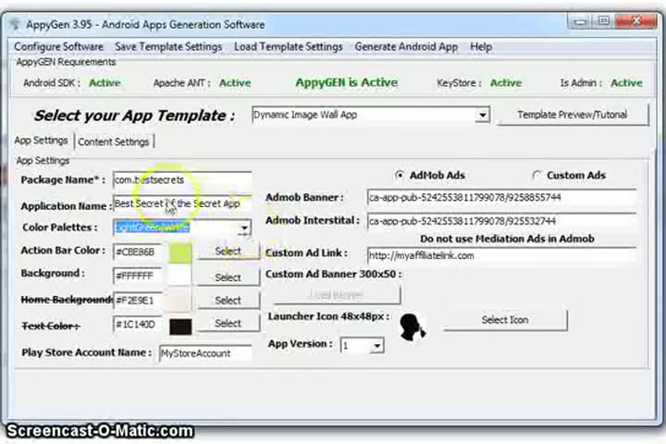
Task: Click the Template Preview/Tutorial button
Action: pos(573,115)
